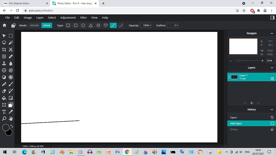Select the Frame tool with cross
This screenshot has height=156, width=276.
tap(4, 105)
